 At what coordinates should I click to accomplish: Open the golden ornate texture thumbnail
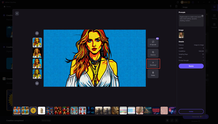[x=115, y=110]
